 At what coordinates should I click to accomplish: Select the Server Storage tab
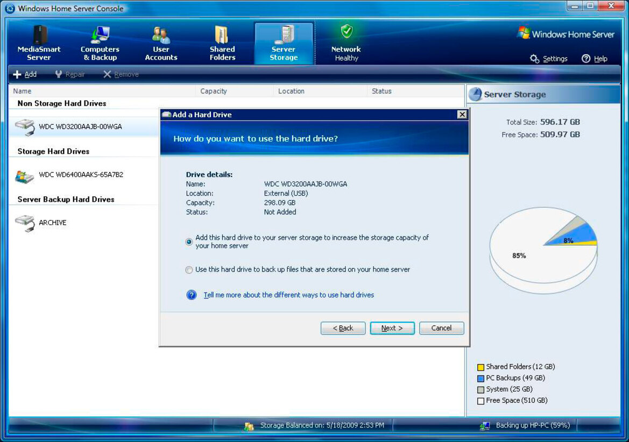pyautogui.click(x=284, y=43)
